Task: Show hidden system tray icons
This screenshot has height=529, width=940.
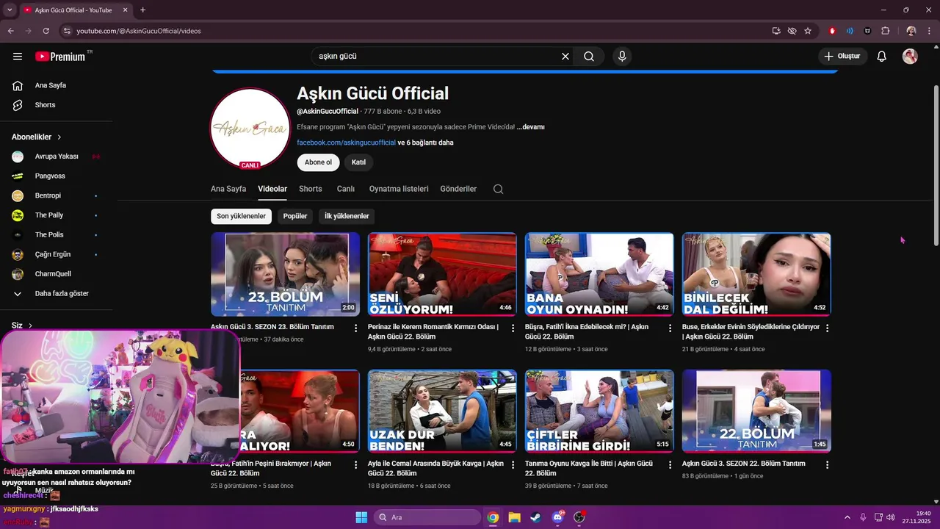Action: tap(847, 517)
